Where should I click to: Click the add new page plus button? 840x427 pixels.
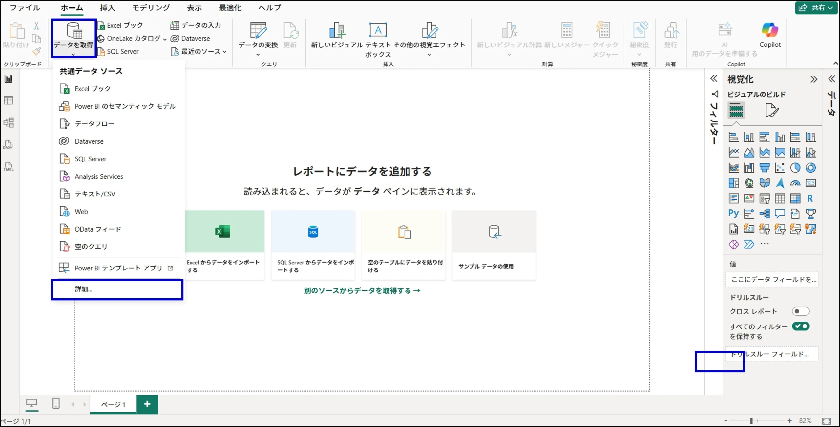point(147,404)
